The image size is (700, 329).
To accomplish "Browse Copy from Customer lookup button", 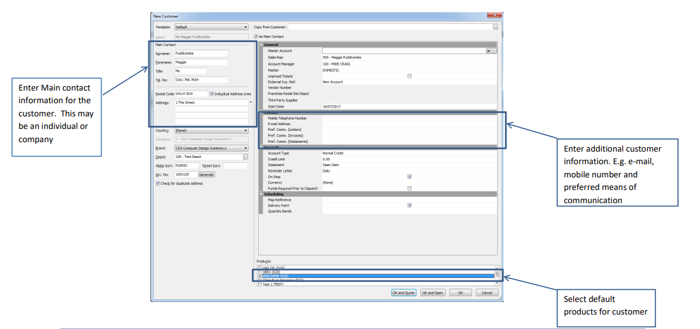I will click(495, 27).
